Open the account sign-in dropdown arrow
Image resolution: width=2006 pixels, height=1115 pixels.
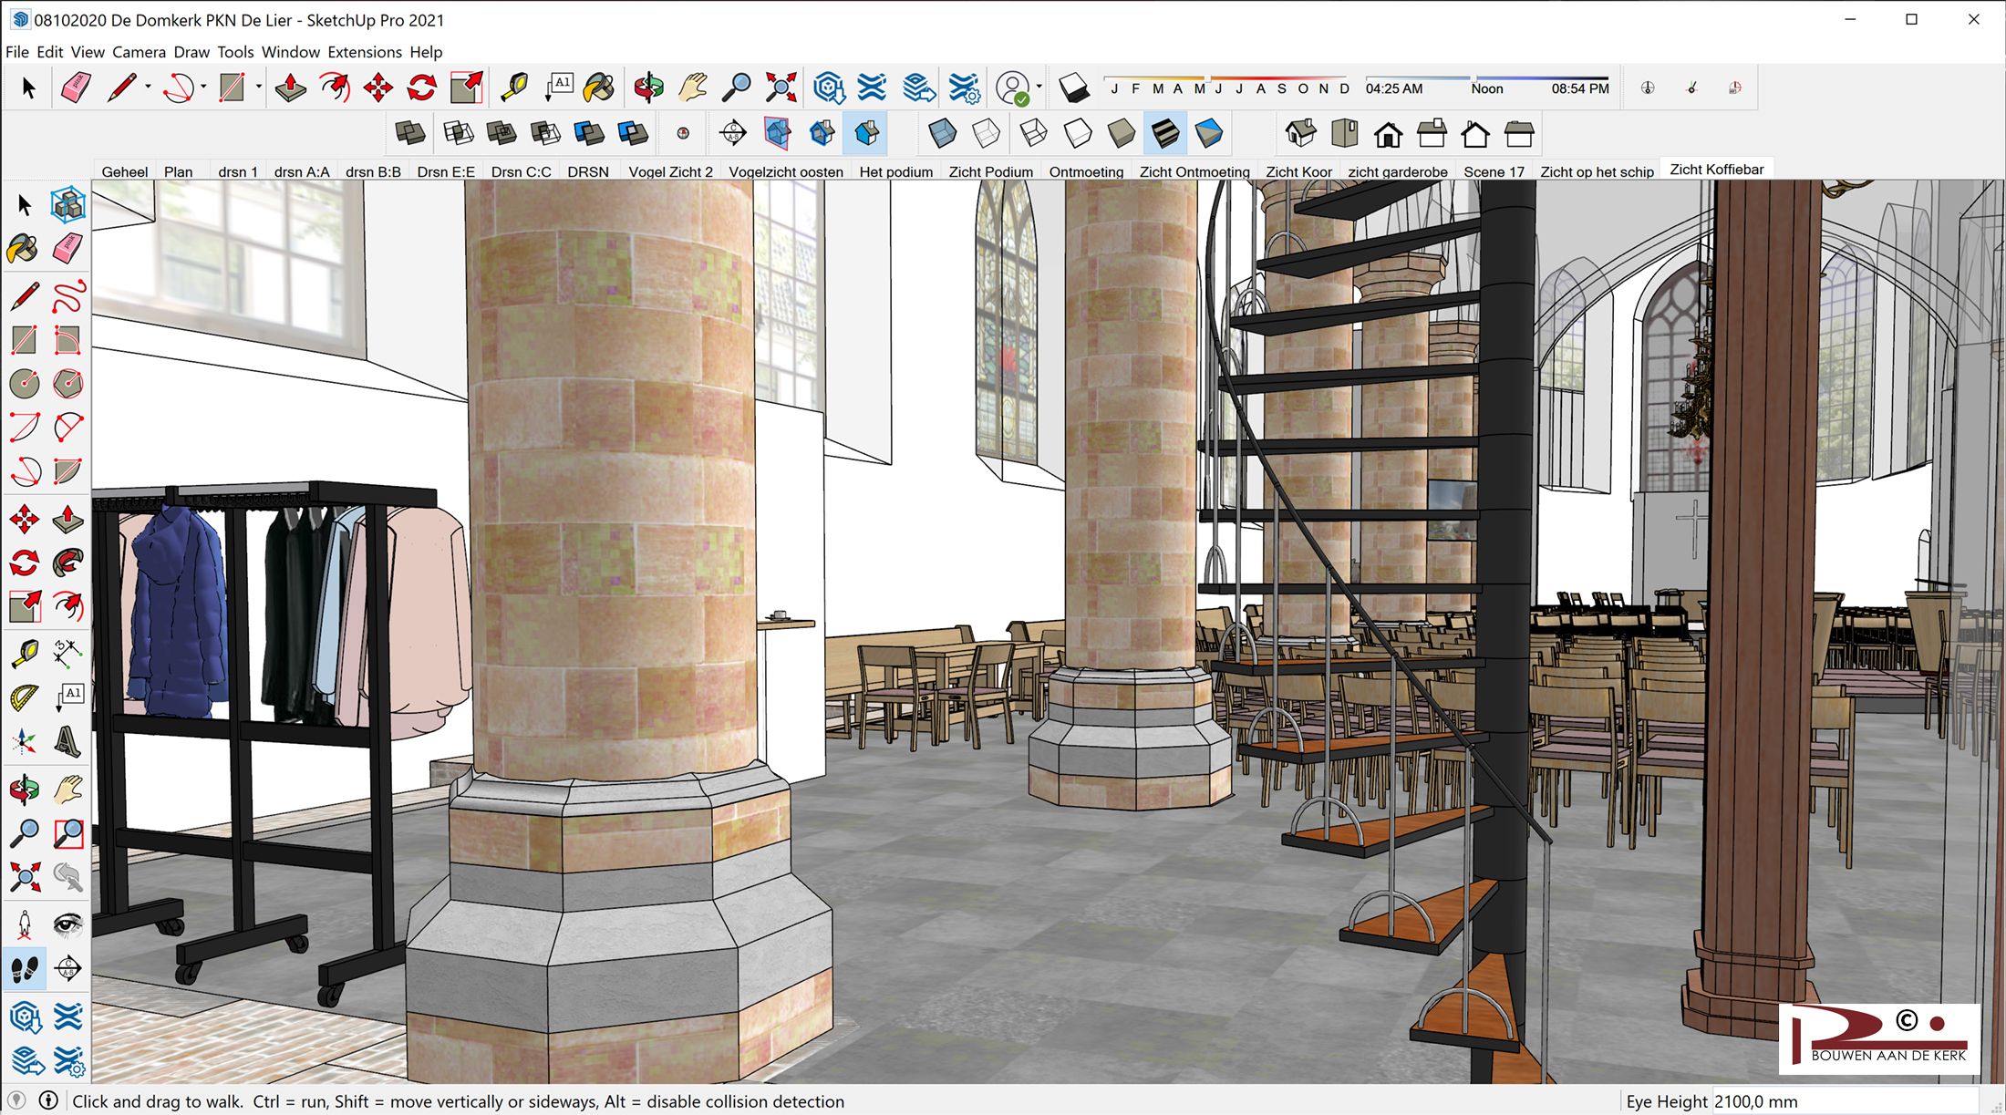click(1039, 88)
